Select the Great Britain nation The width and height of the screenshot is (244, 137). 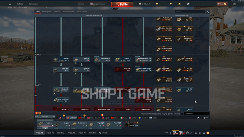pos(93,118)
